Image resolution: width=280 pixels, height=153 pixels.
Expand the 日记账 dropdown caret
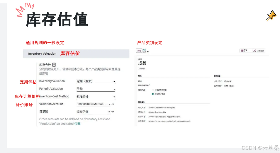point(109,112)
